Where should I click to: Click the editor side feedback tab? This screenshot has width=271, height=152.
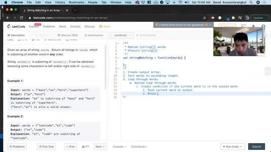pyautogui.click(x=268, y=71)
